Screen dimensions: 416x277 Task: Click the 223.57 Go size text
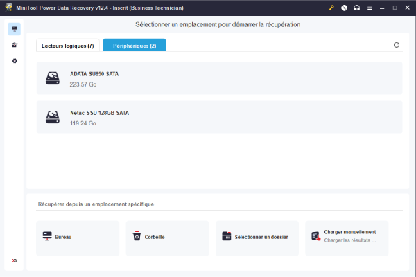(x=83, y=84)
